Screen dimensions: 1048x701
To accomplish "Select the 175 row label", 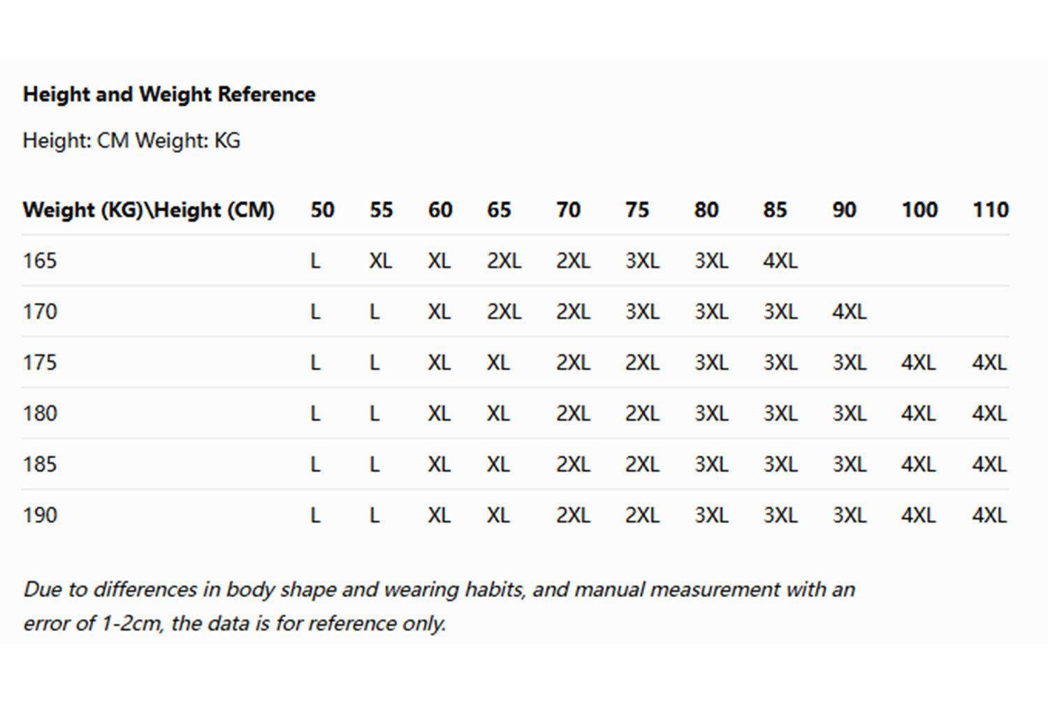I will point(40,362).
